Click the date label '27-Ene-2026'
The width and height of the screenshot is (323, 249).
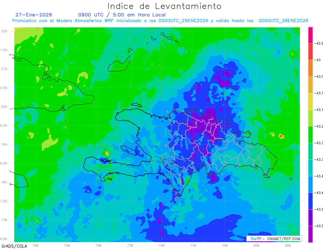(x=34, y=15)
